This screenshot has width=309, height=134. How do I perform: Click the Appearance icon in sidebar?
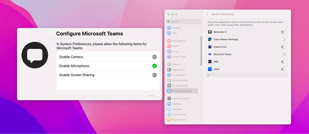169,70
